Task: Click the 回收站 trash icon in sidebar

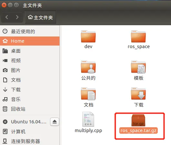Action: pyautogui.click(x=5, y=109)
